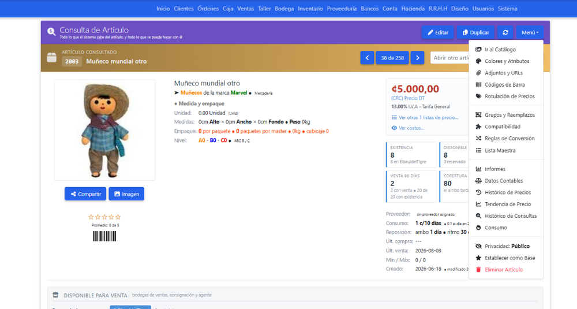Screen dimensions: 577x309
Task: Click the barcode image under rating
Action: pos(104,236)
